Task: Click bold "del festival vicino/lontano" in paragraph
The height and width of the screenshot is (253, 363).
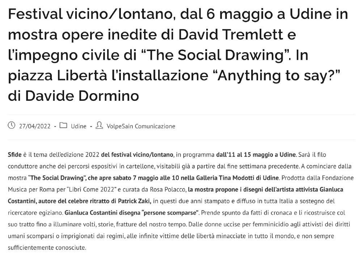Action: [x=137, y=154]
